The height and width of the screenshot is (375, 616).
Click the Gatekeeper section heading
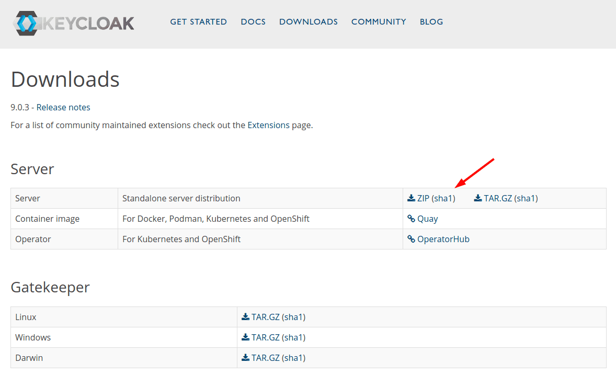point(50,287)
